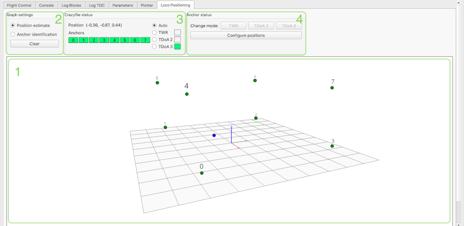The height and width of the screenshot is (226, 464).
Task: Open the Log TOC tab
Action: [97, 5]
